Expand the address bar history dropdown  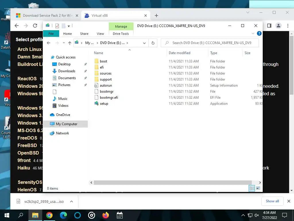pos(144,43)
